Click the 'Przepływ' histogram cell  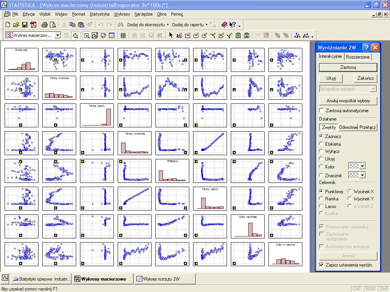tap(172, 171)
